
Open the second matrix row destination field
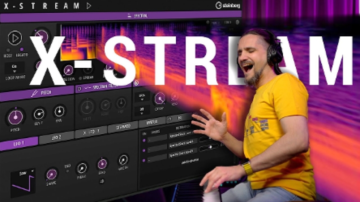pos(183,144)
